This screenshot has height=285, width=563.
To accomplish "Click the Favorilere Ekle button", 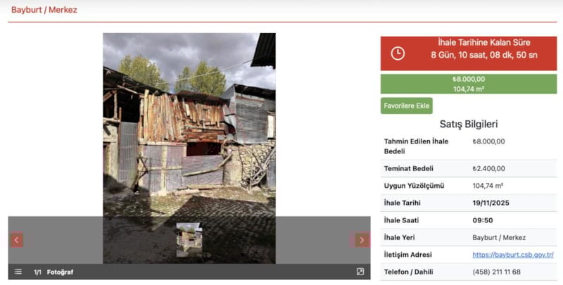I will 406,106.
